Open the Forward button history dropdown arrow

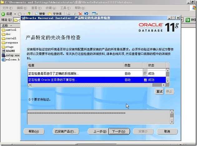coord(24,14)
